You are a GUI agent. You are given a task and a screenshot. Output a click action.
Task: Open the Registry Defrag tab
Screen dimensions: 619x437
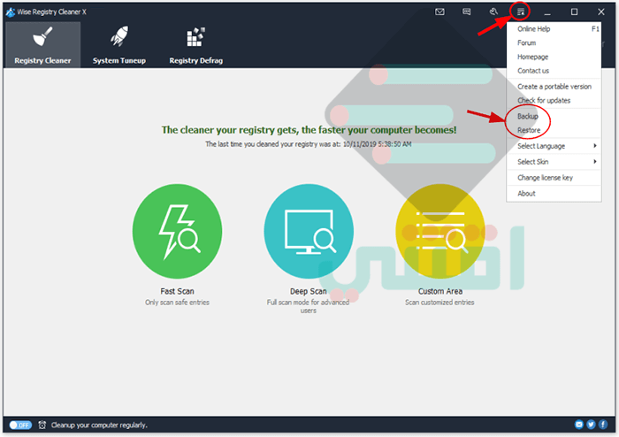tap(195, 44)
